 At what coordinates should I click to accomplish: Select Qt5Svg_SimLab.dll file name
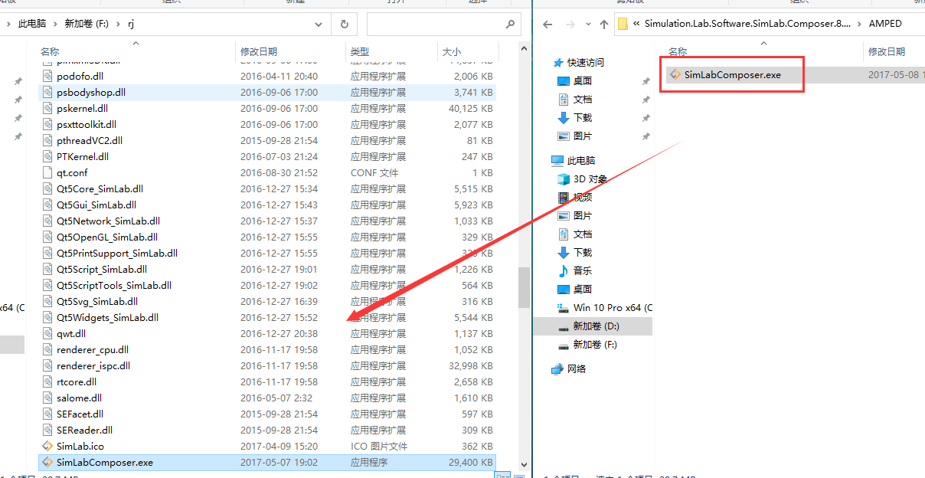click(x=97, y=301)
